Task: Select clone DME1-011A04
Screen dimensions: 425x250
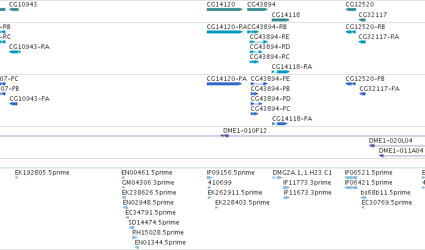Action: pyautogui.click(x=401, y=151)
